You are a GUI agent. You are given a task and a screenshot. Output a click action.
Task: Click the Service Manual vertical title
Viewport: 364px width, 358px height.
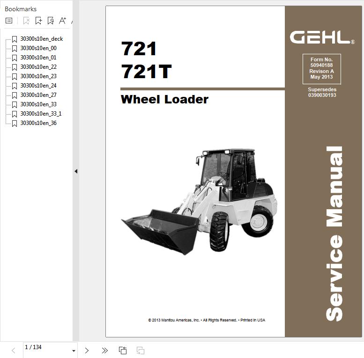coord(334,234)
